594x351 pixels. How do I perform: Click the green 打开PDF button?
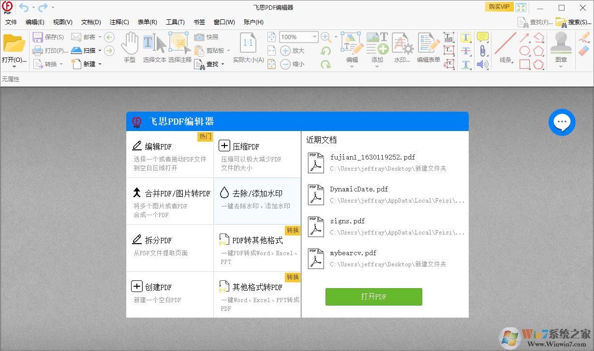(x=373, y=296)
